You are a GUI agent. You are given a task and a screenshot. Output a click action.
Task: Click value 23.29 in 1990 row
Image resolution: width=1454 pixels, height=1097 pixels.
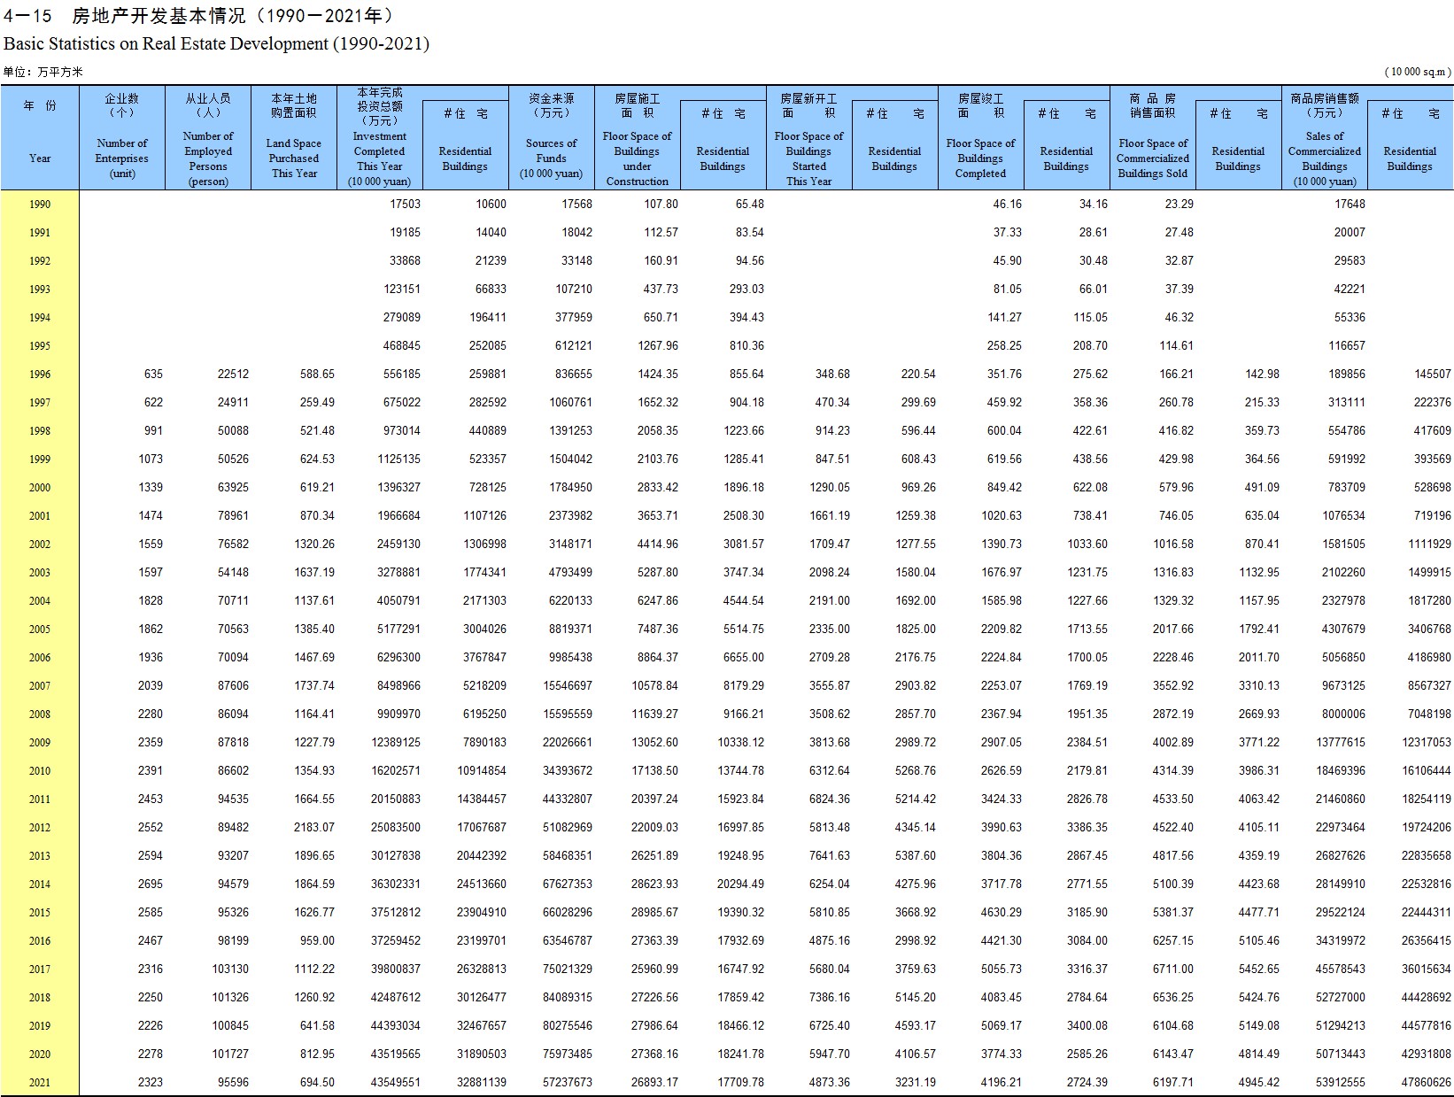tap(1179, 204)
